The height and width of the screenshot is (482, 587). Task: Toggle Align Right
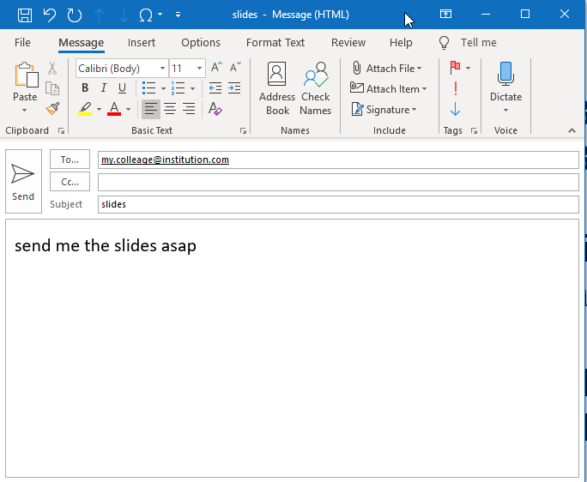click(x=189, y=109)
